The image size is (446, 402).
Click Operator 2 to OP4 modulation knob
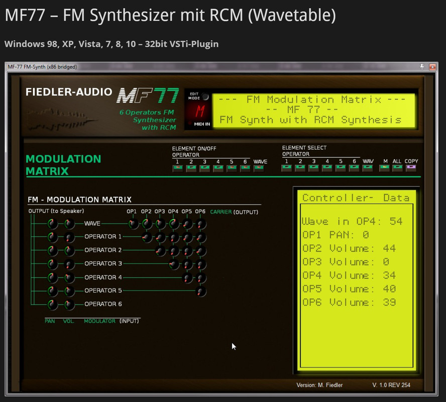tap(174, 251)
